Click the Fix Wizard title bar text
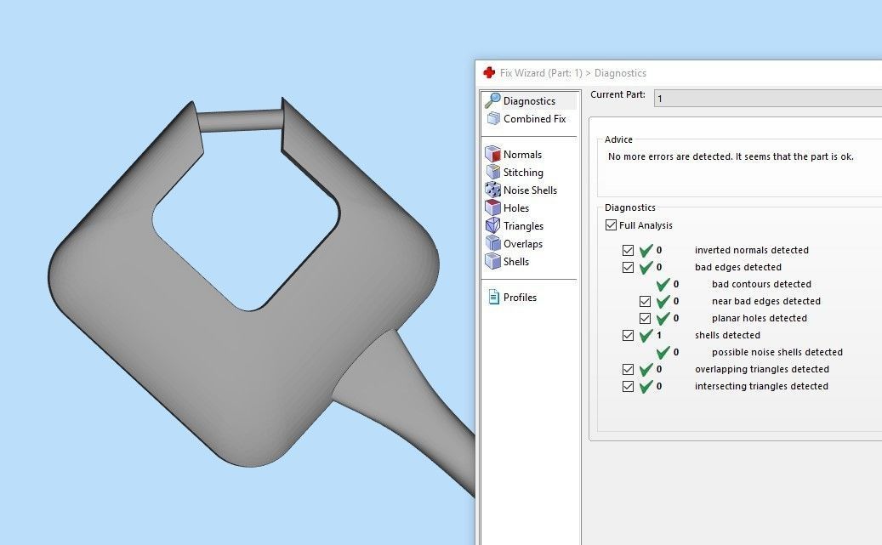Screen dimensions: 882x545 point(573,72)
